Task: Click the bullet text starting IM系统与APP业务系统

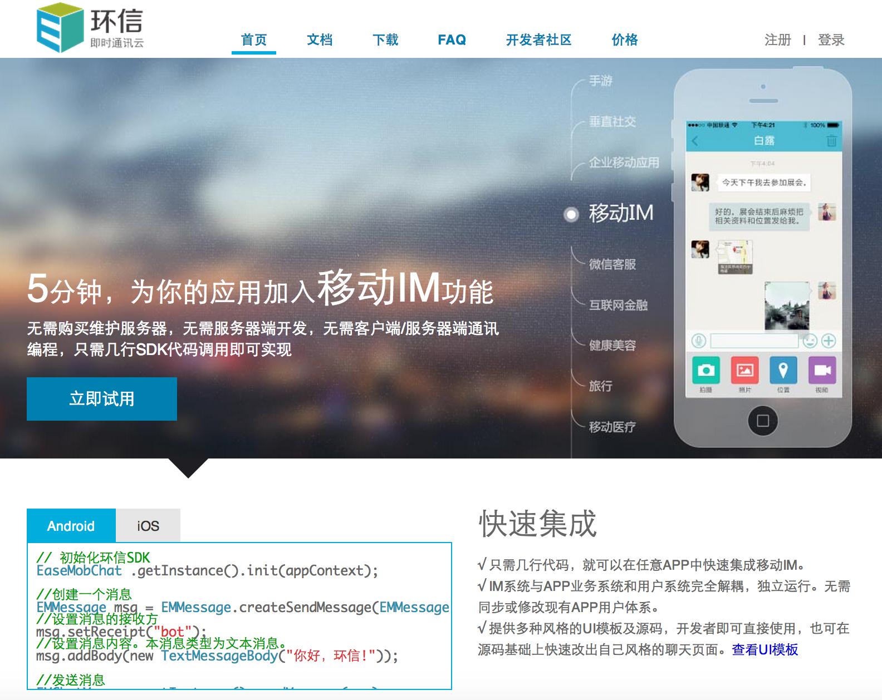Action: click(664, 597)
